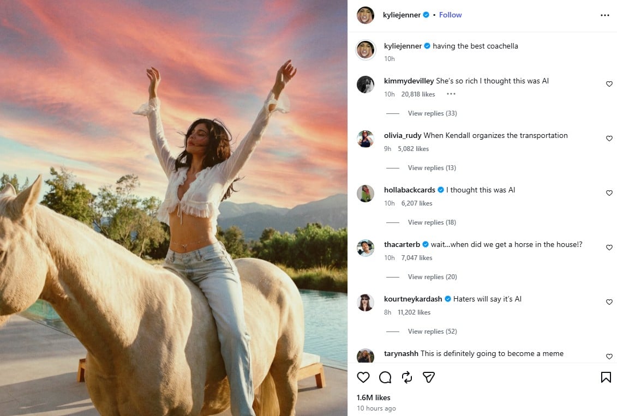Open options menu on kimmydevilley's comment
This screenshot has height=416, width=617.
[x=451, y=94]
